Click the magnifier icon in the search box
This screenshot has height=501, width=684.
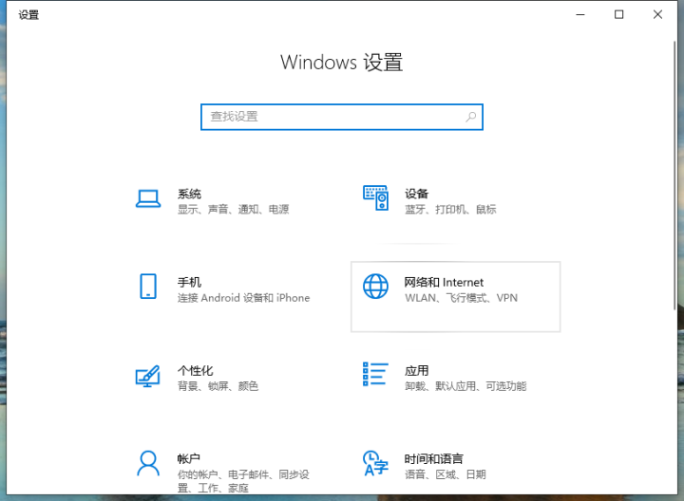tap(470, 117)
